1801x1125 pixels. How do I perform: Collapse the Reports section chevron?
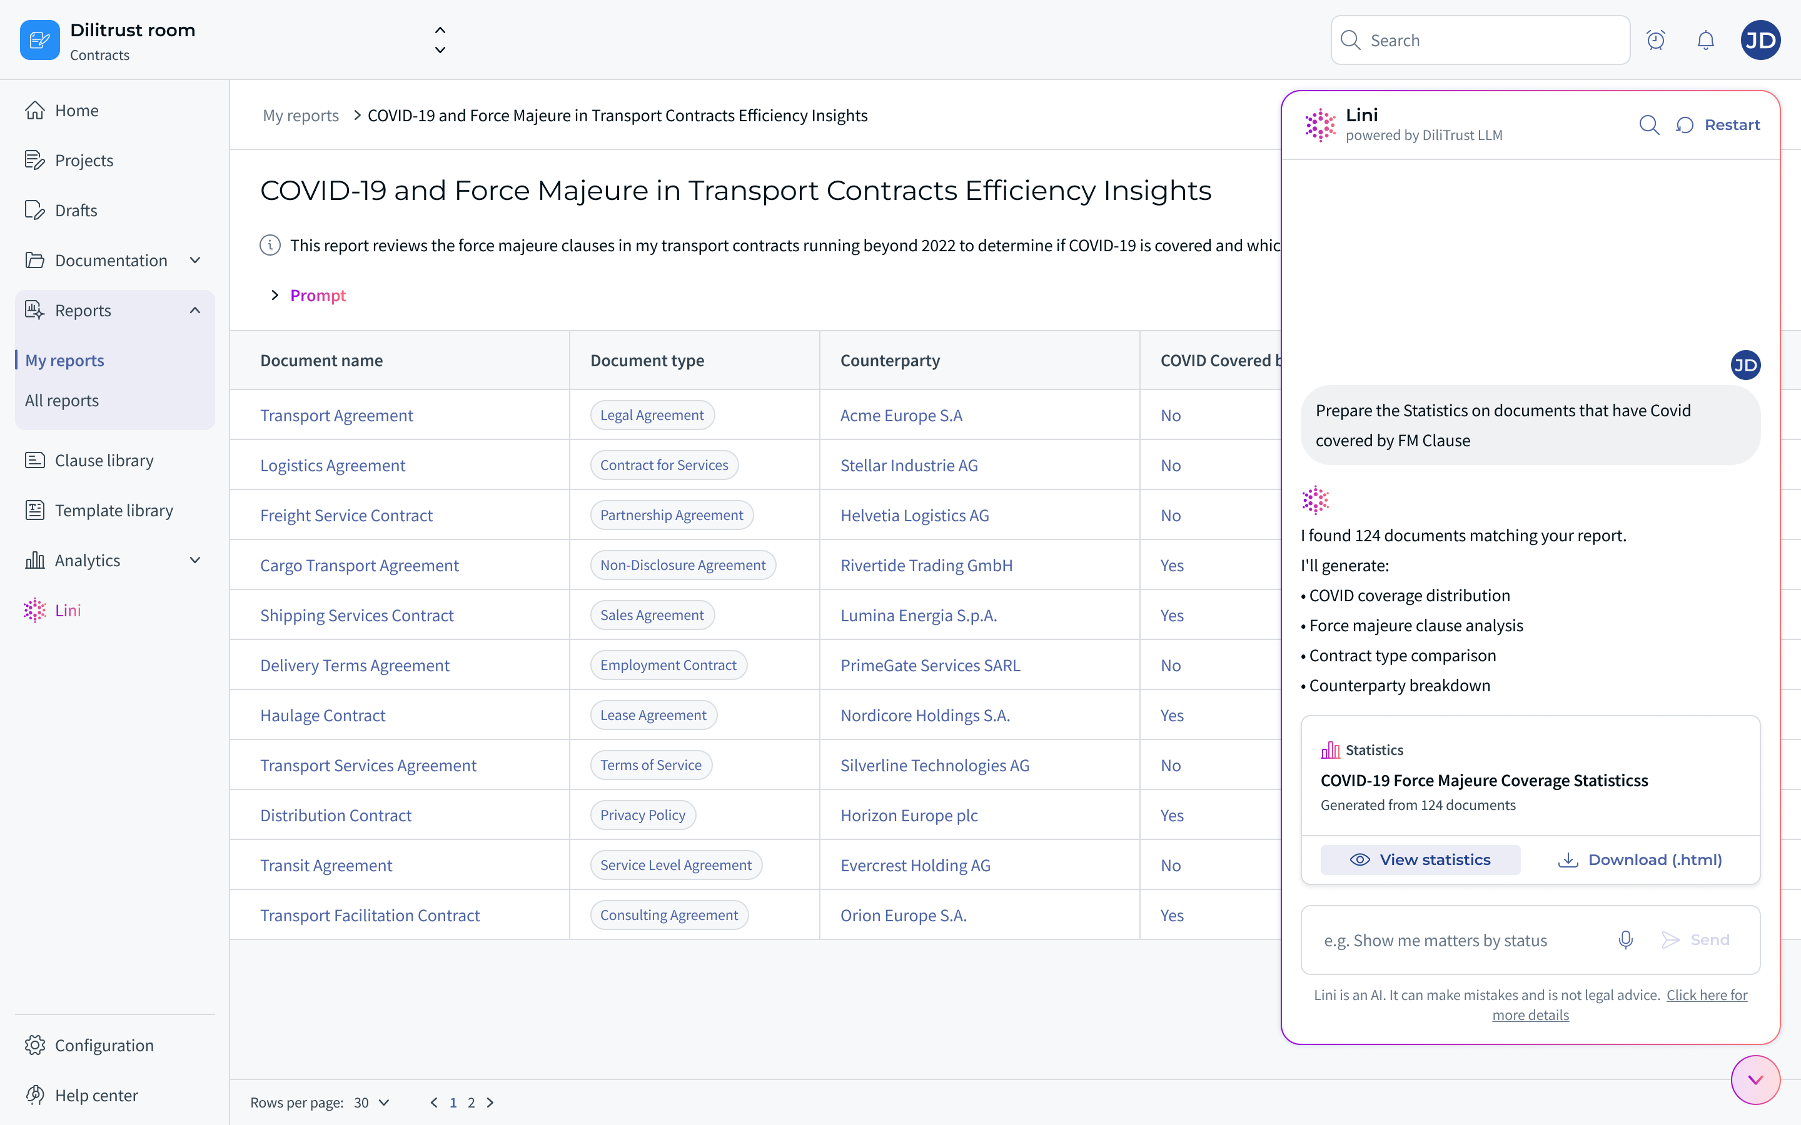tap(195, 309)
